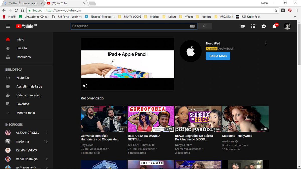The height and width of the screenshot is (169, 301).
Task: Play the iPad + Apple Pencil ad video
Action: pyautogui.click(x=127, y=64)
